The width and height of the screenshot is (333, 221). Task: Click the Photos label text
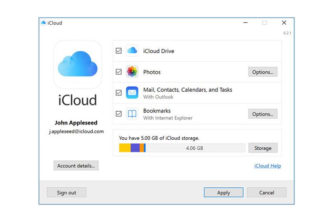(152, 72)
